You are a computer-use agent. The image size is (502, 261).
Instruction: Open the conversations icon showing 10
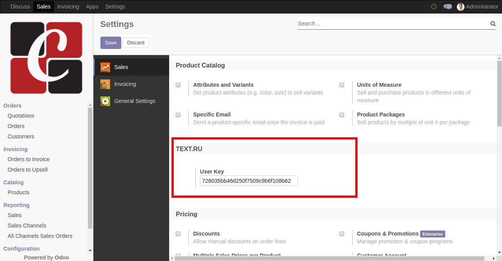(448, 7)
